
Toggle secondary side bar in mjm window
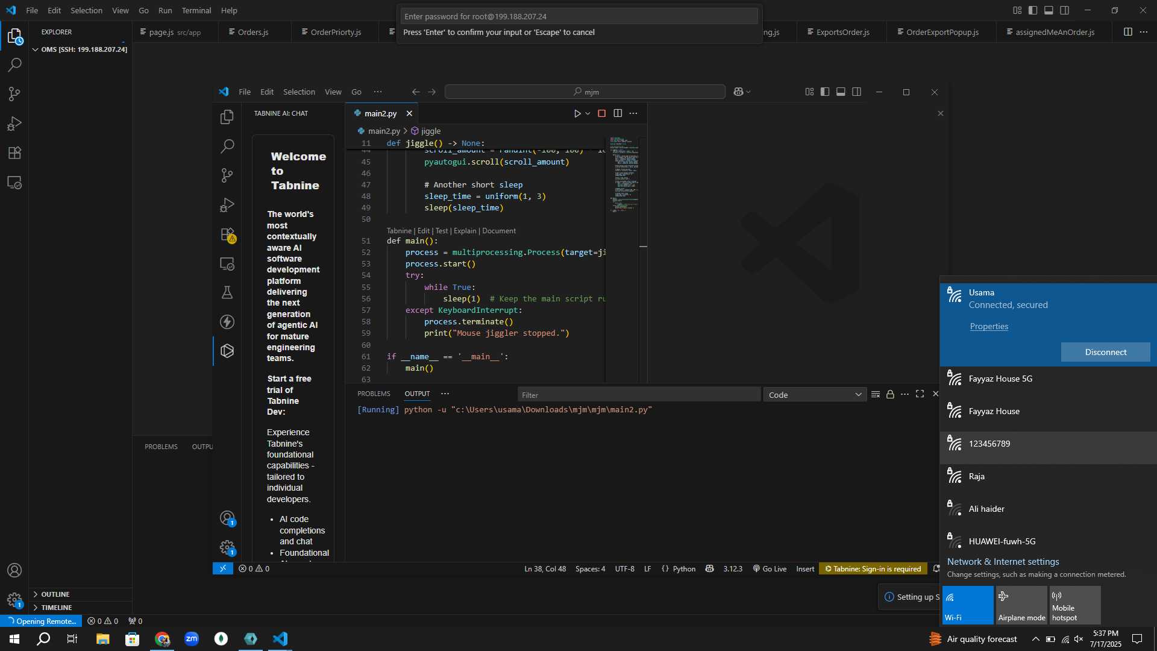pos(857,92)
